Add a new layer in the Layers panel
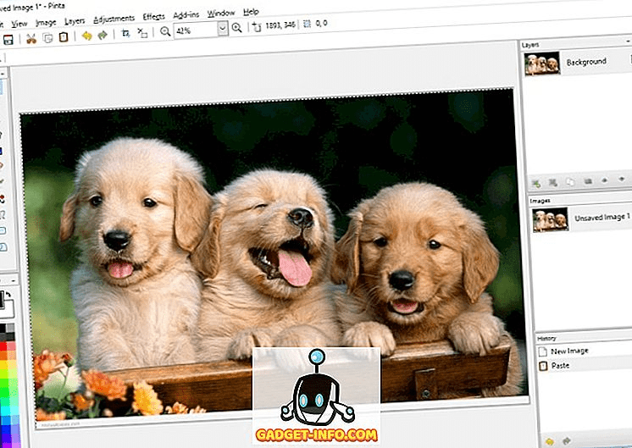The image size is (632, 448). pyautogui.click(x=536, y=184)
